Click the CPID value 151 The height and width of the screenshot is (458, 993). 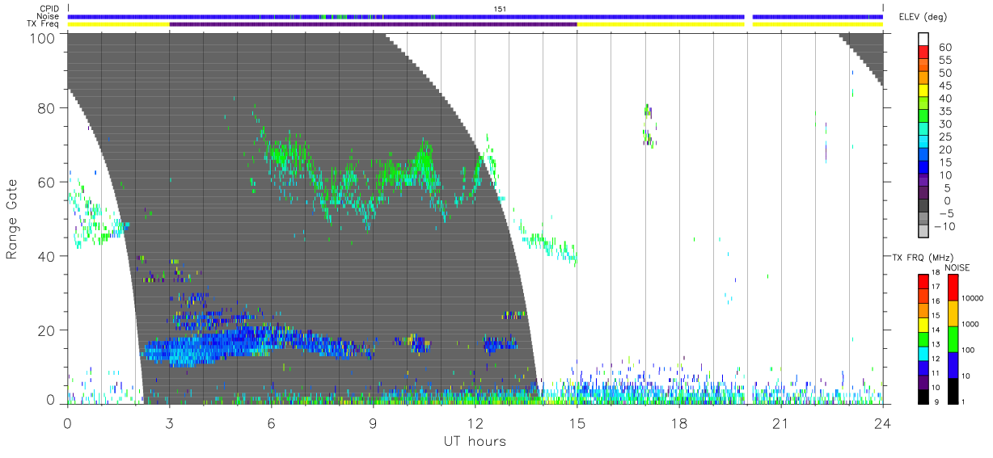point(500,8)
